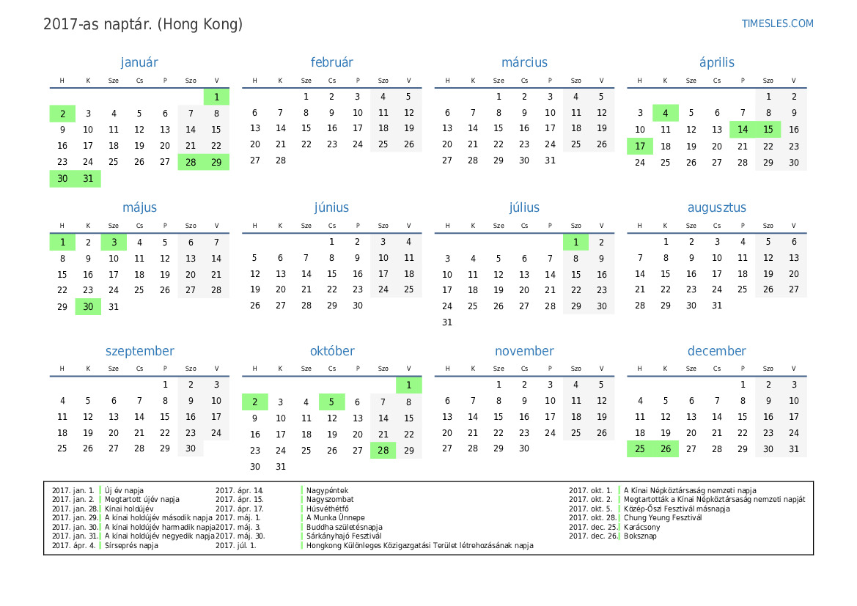Click the '2017. okt. 28.' legend date
Viewport: 857px width, 606px height.
[x=592, y=517]
